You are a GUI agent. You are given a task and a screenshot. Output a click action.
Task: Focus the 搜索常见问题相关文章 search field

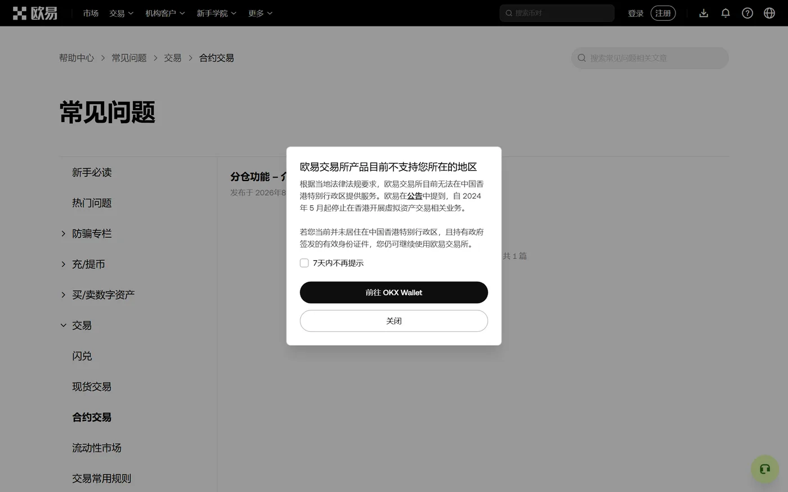[x=650, y=58]
